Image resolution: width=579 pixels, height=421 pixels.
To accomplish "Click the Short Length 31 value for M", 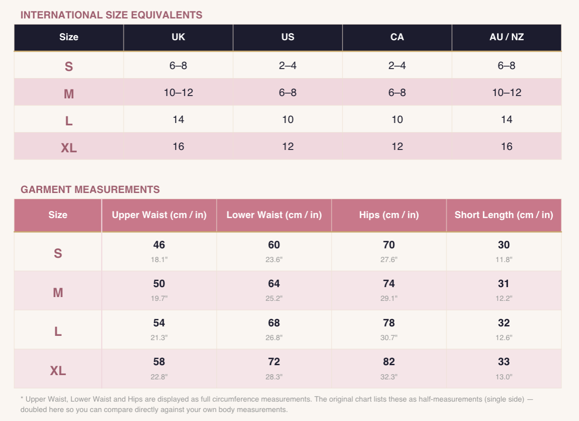I will [x=504, y=284].
